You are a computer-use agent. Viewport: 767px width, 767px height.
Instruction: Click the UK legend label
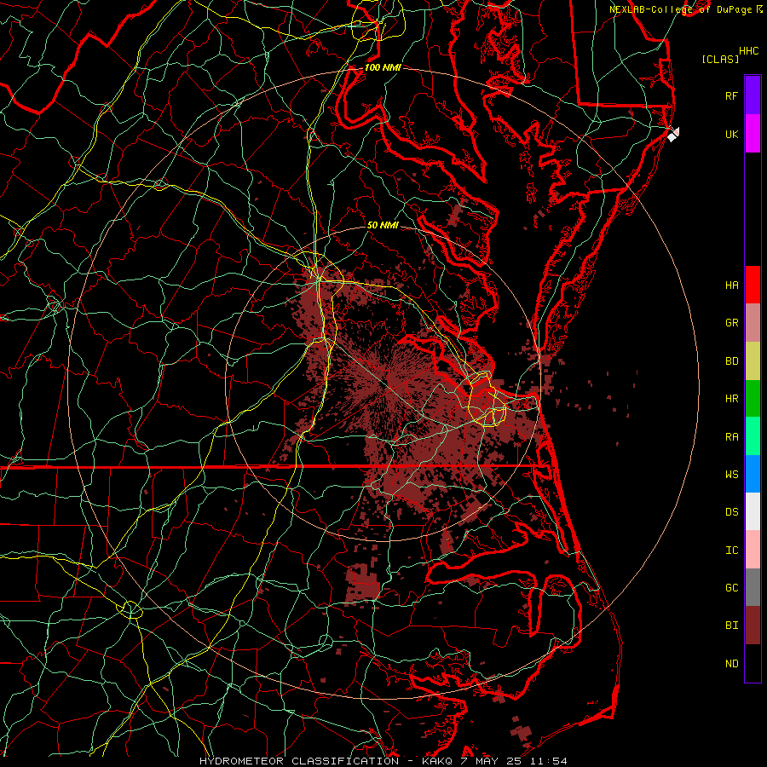click(x=731, y=134)
